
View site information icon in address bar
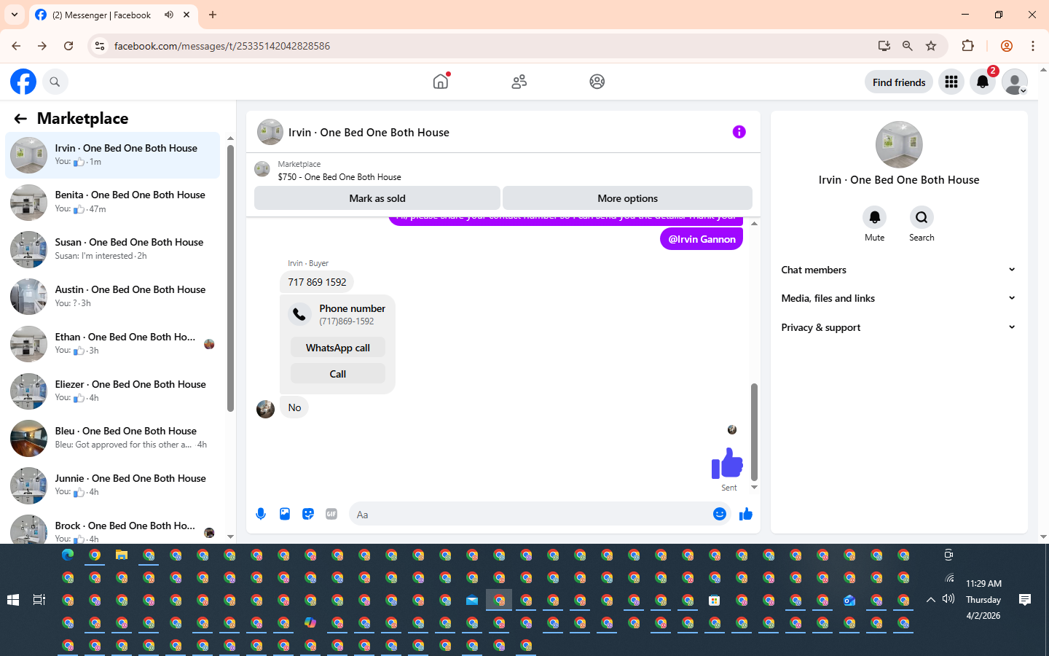[x=100, y=46]
